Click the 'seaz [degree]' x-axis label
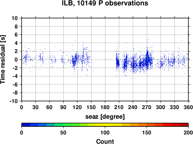The image size is (193, 144). [105, 117]
